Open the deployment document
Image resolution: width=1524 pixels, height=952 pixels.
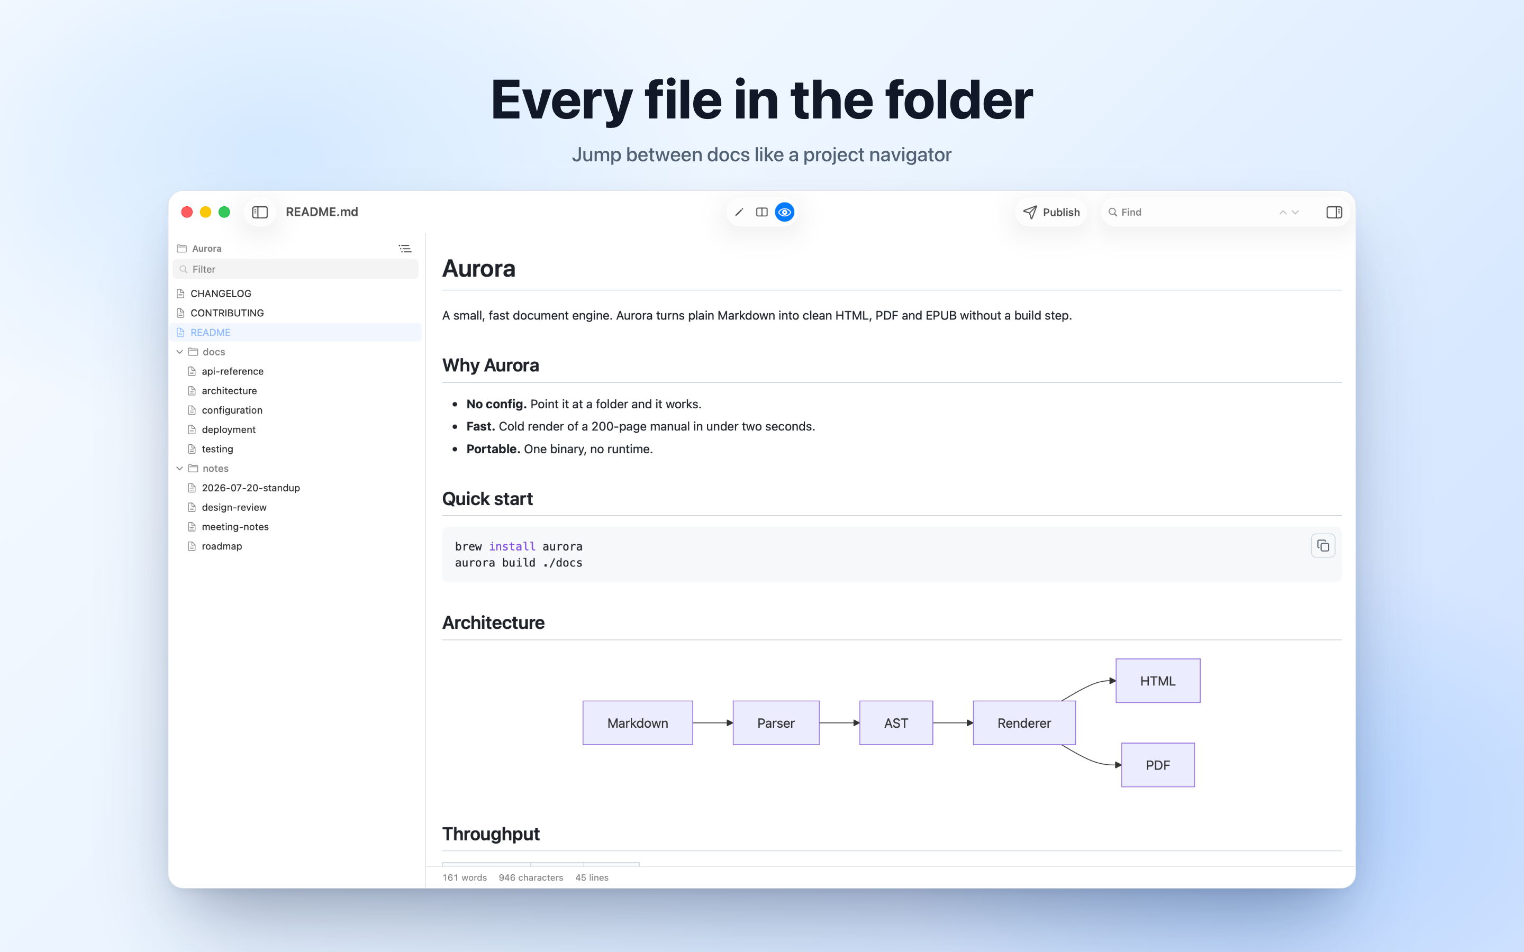point(296,430)
